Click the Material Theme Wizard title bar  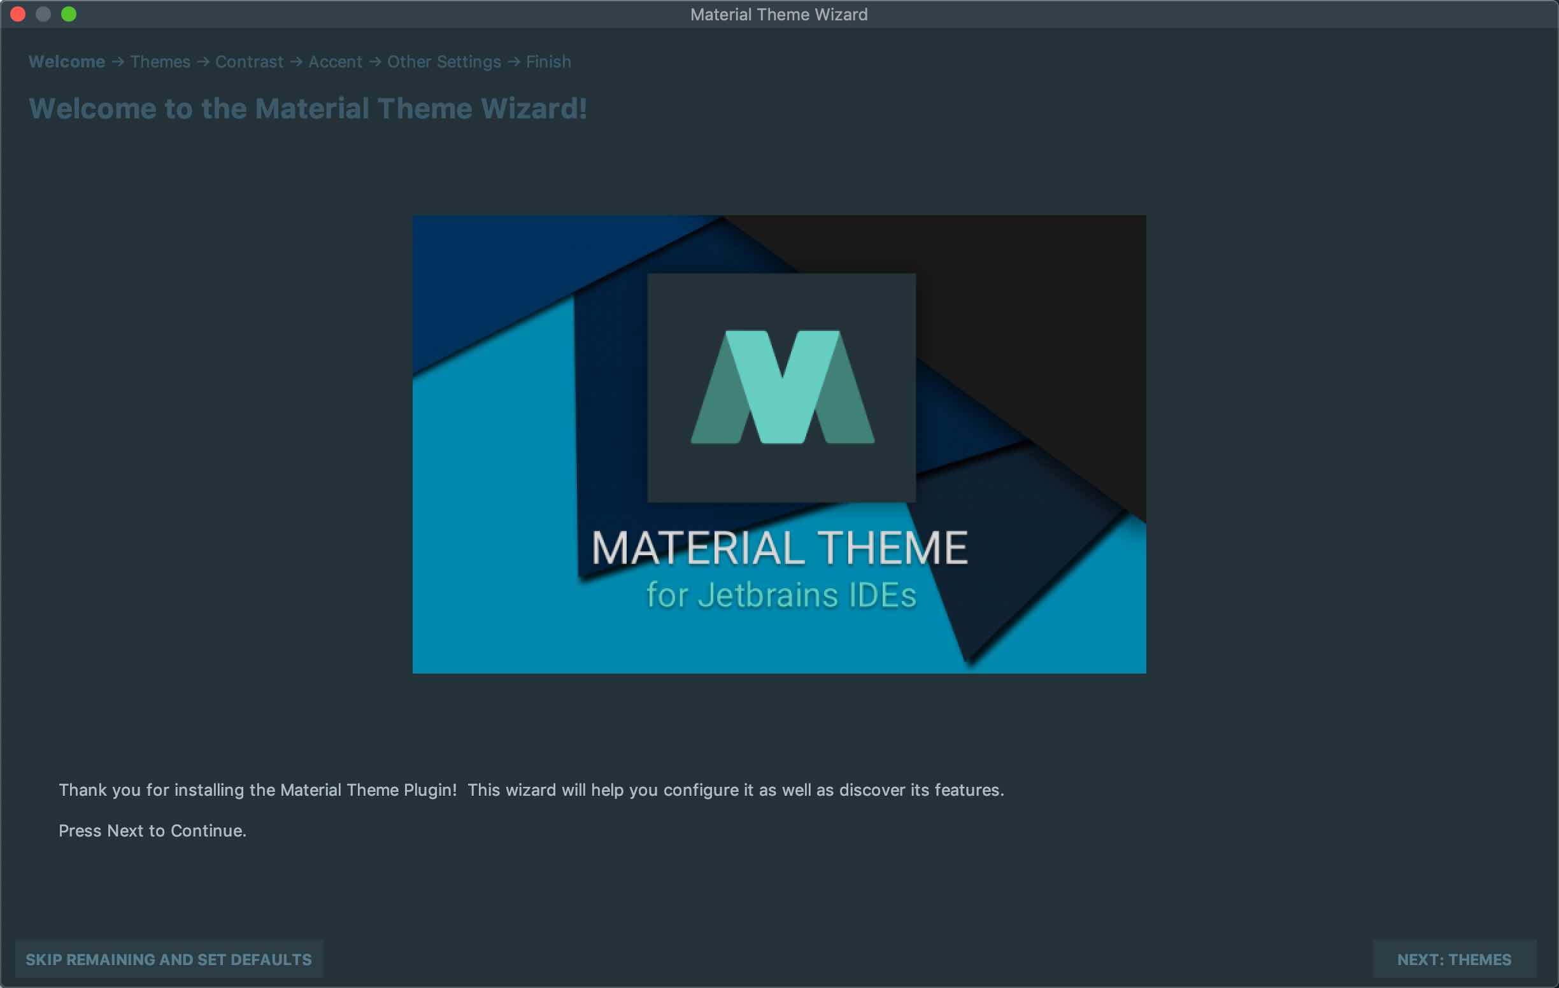coord(779,14)
